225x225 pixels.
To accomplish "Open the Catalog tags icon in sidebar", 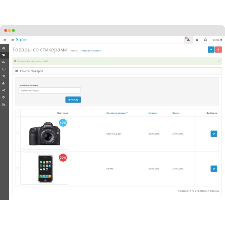I will click(x=4, y=55).
